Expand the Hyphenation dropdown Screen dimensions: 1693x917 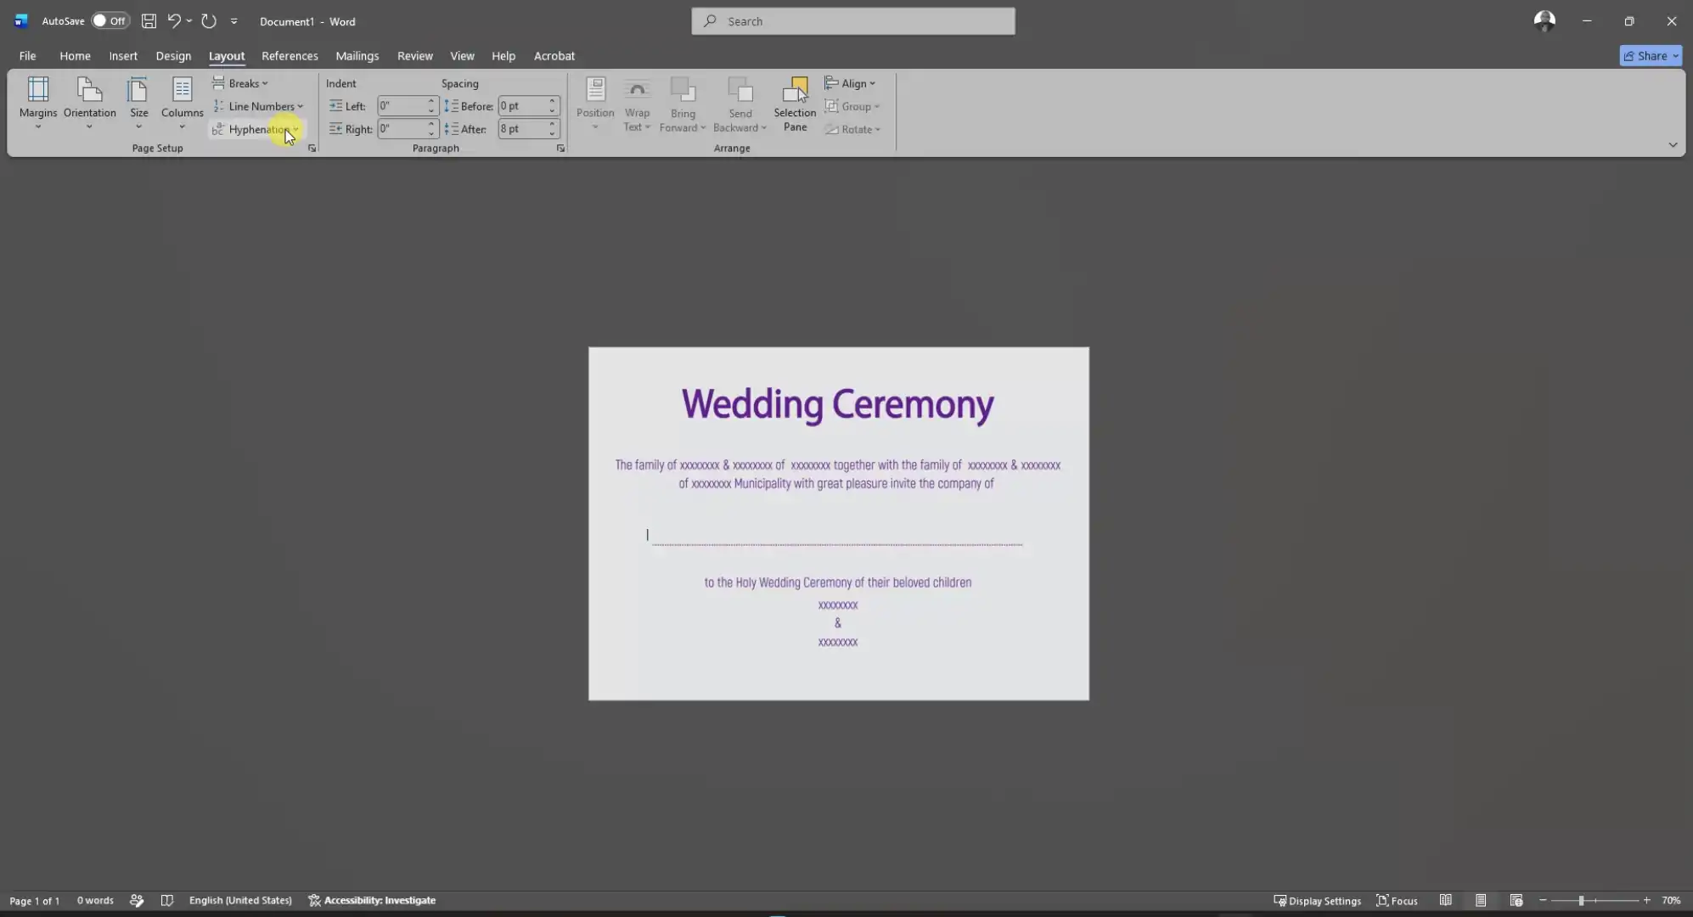[256, 129]
